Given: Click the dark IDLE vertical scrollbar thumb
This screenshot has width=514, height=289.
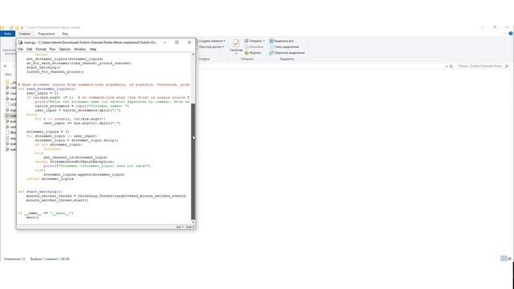Looking at the screenshot, I should 193,161.
